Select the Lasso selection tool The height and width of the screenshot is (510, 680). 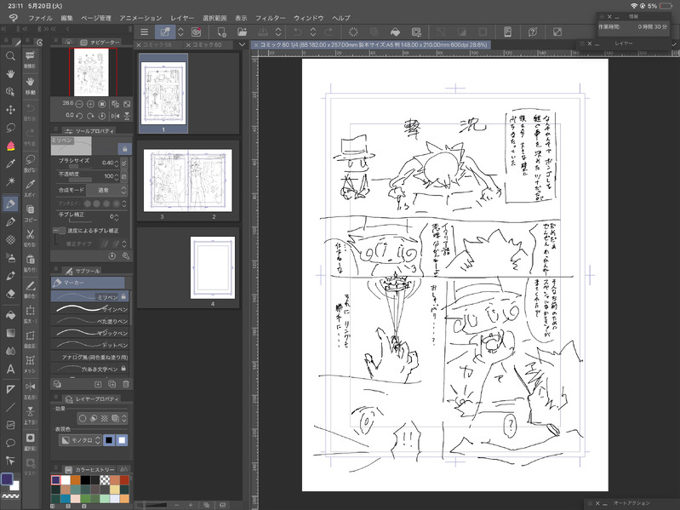(10, 128)
